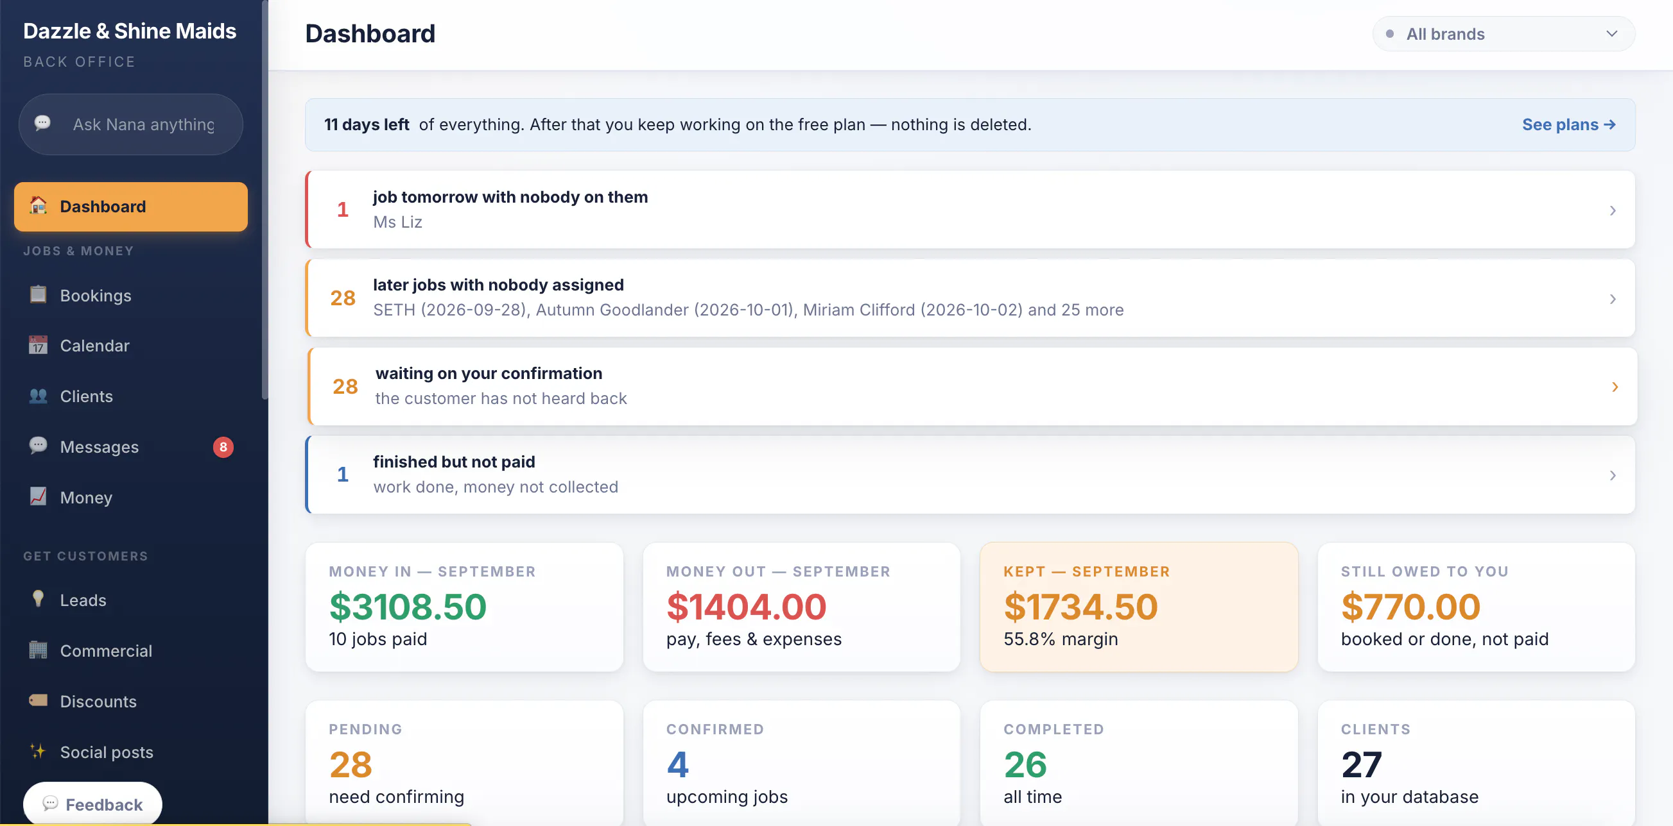Click the Bookings clipboard icon
This screenshot has height=826, width=1673.
coord(39,294)
